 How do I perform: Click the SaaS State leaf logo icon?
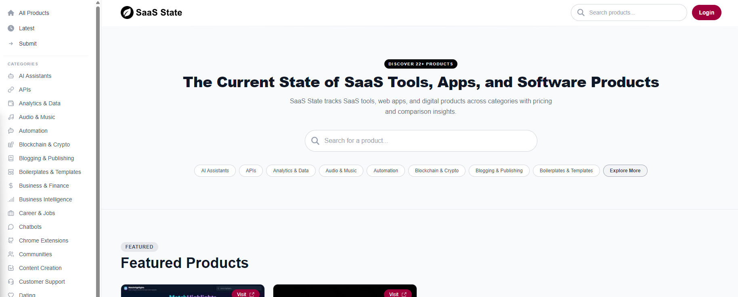coord(127,13)
